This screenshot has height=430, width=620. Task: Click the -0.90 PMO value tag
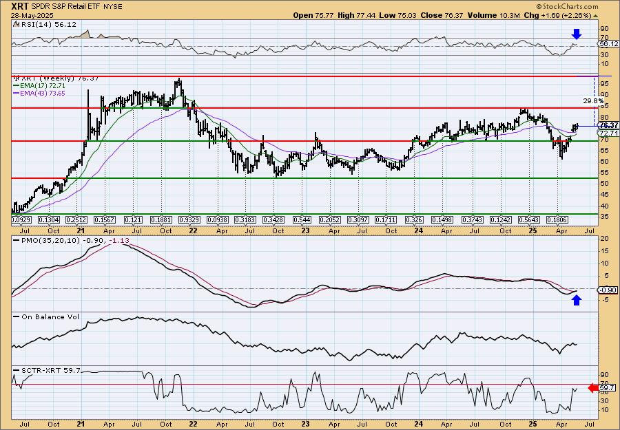(x=608, y=290)
